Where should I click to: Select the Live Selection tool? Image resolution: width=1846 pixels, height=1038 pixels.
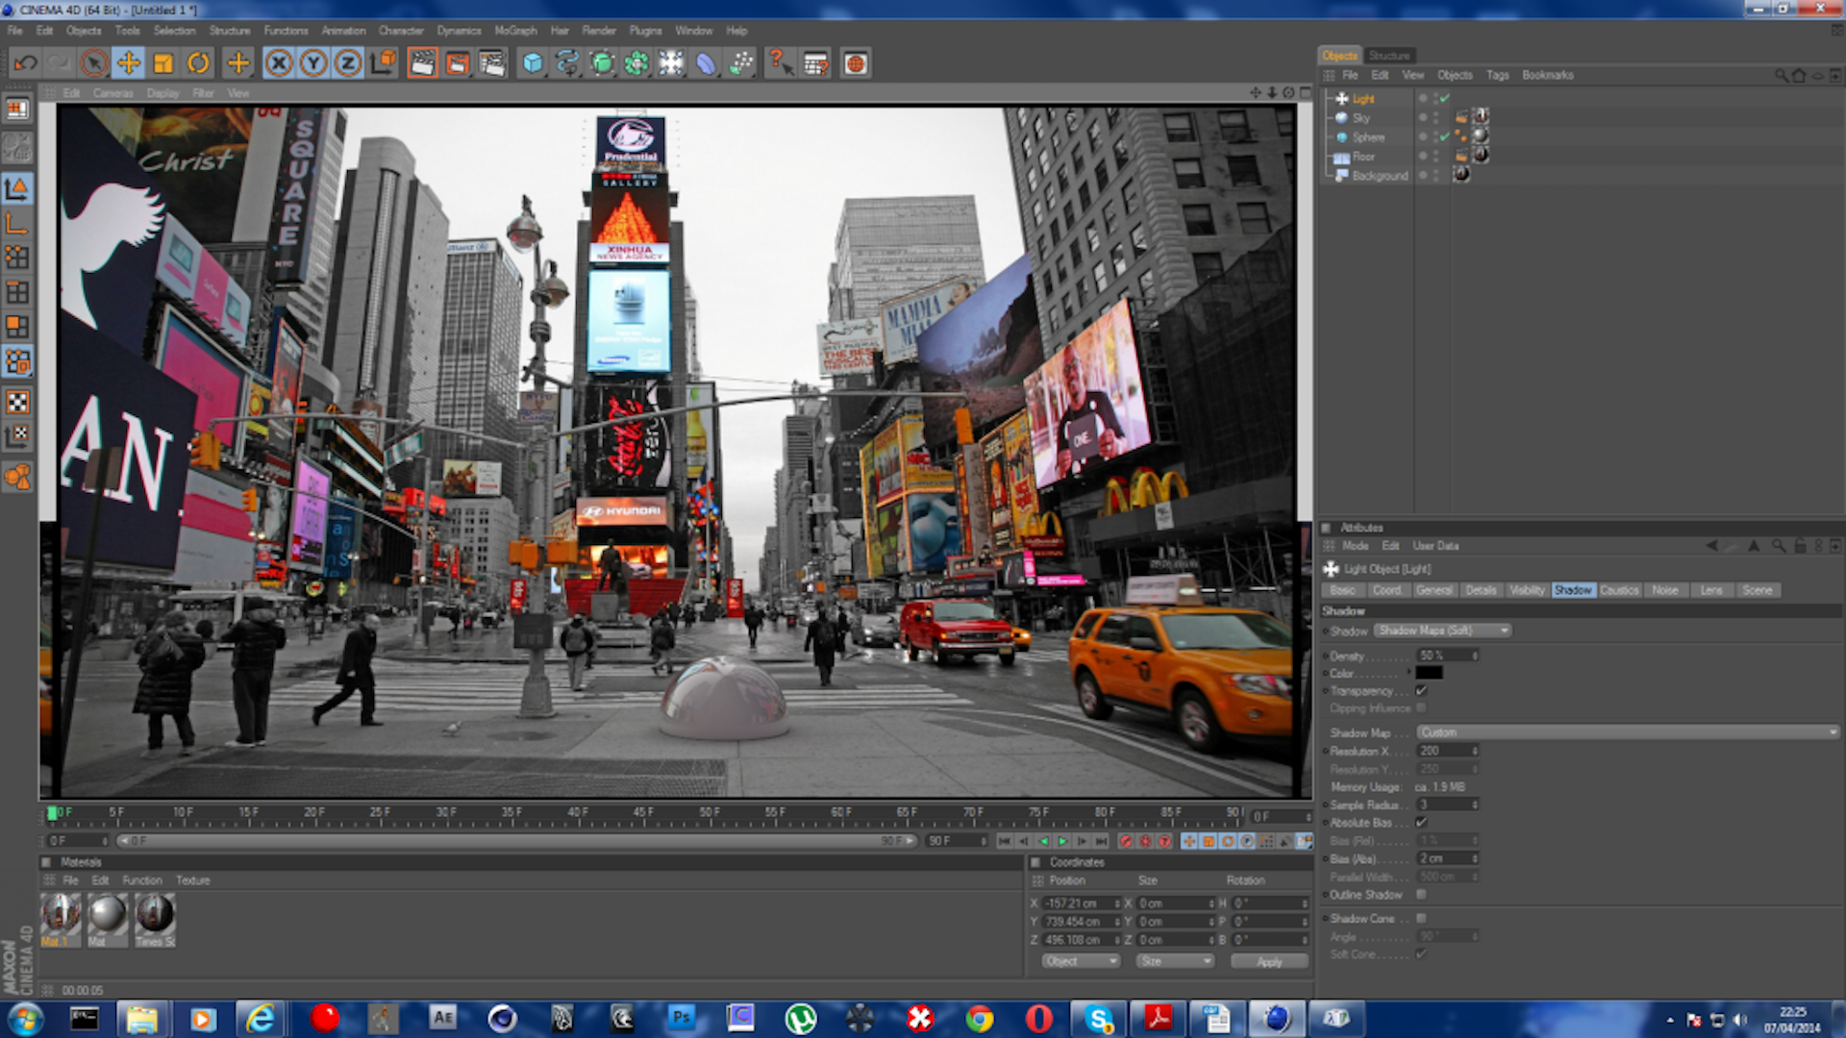coord(93,63)
